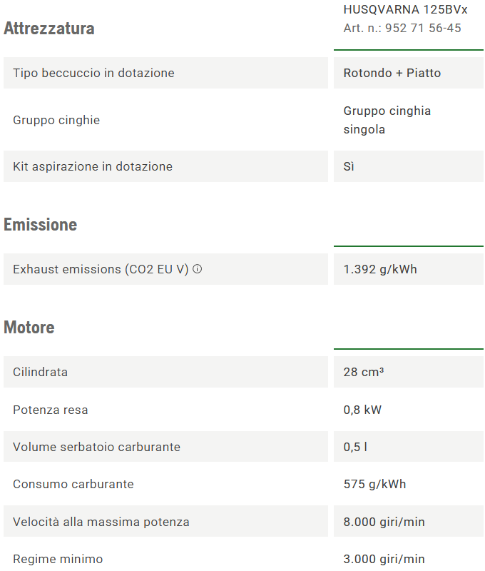
Task: Click the Exhaust emissions (CO2 EU V) label
Action: [101, 270]
